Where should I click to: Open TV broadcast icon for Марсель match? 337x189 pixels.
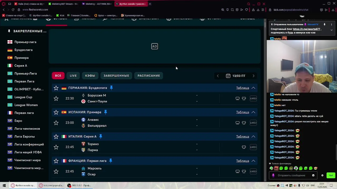237,171
